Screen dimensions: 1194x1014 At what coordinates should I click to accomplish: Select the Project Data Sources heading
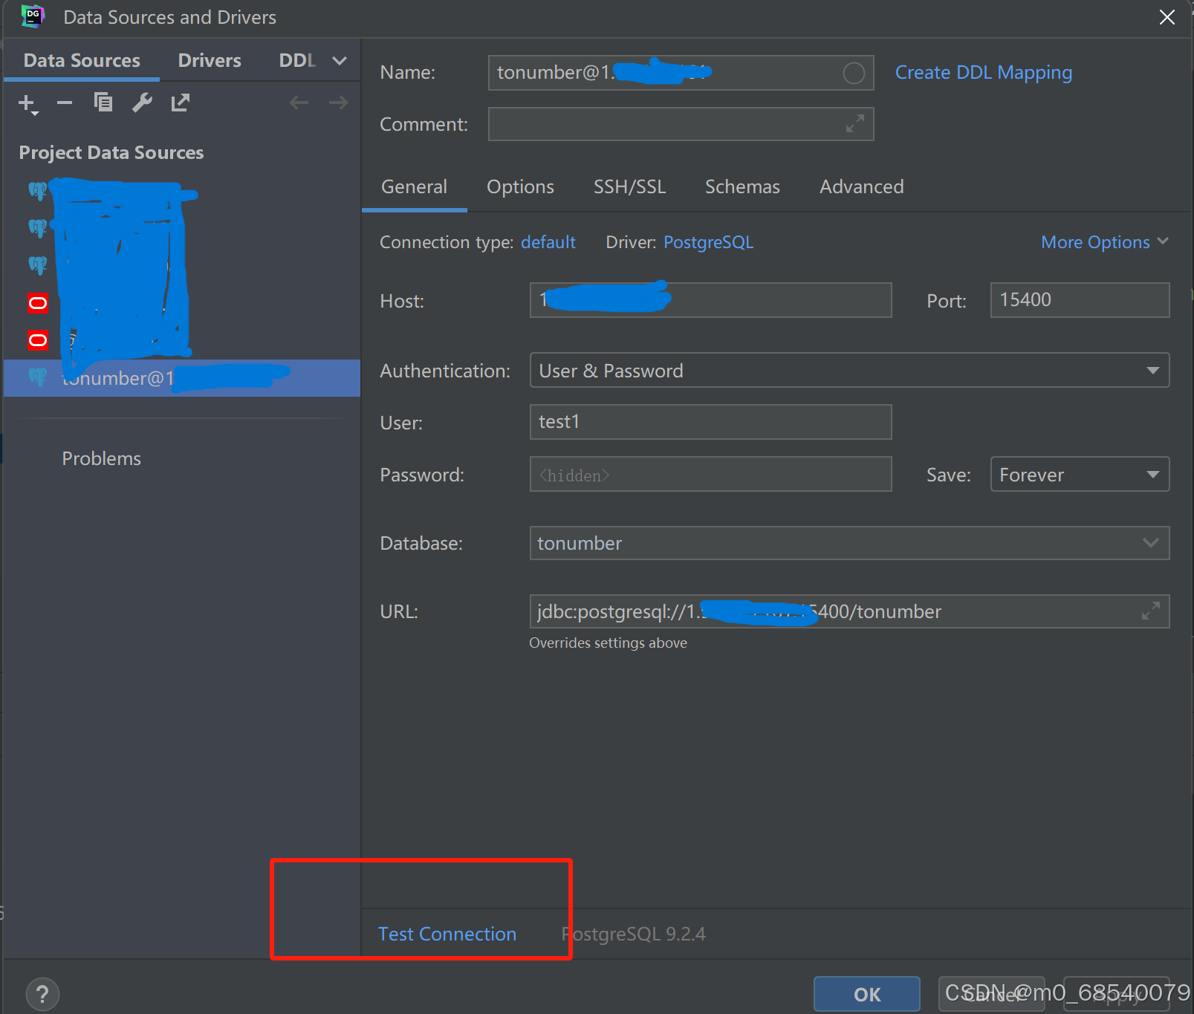pyautogui.click(x=111, y=152)
